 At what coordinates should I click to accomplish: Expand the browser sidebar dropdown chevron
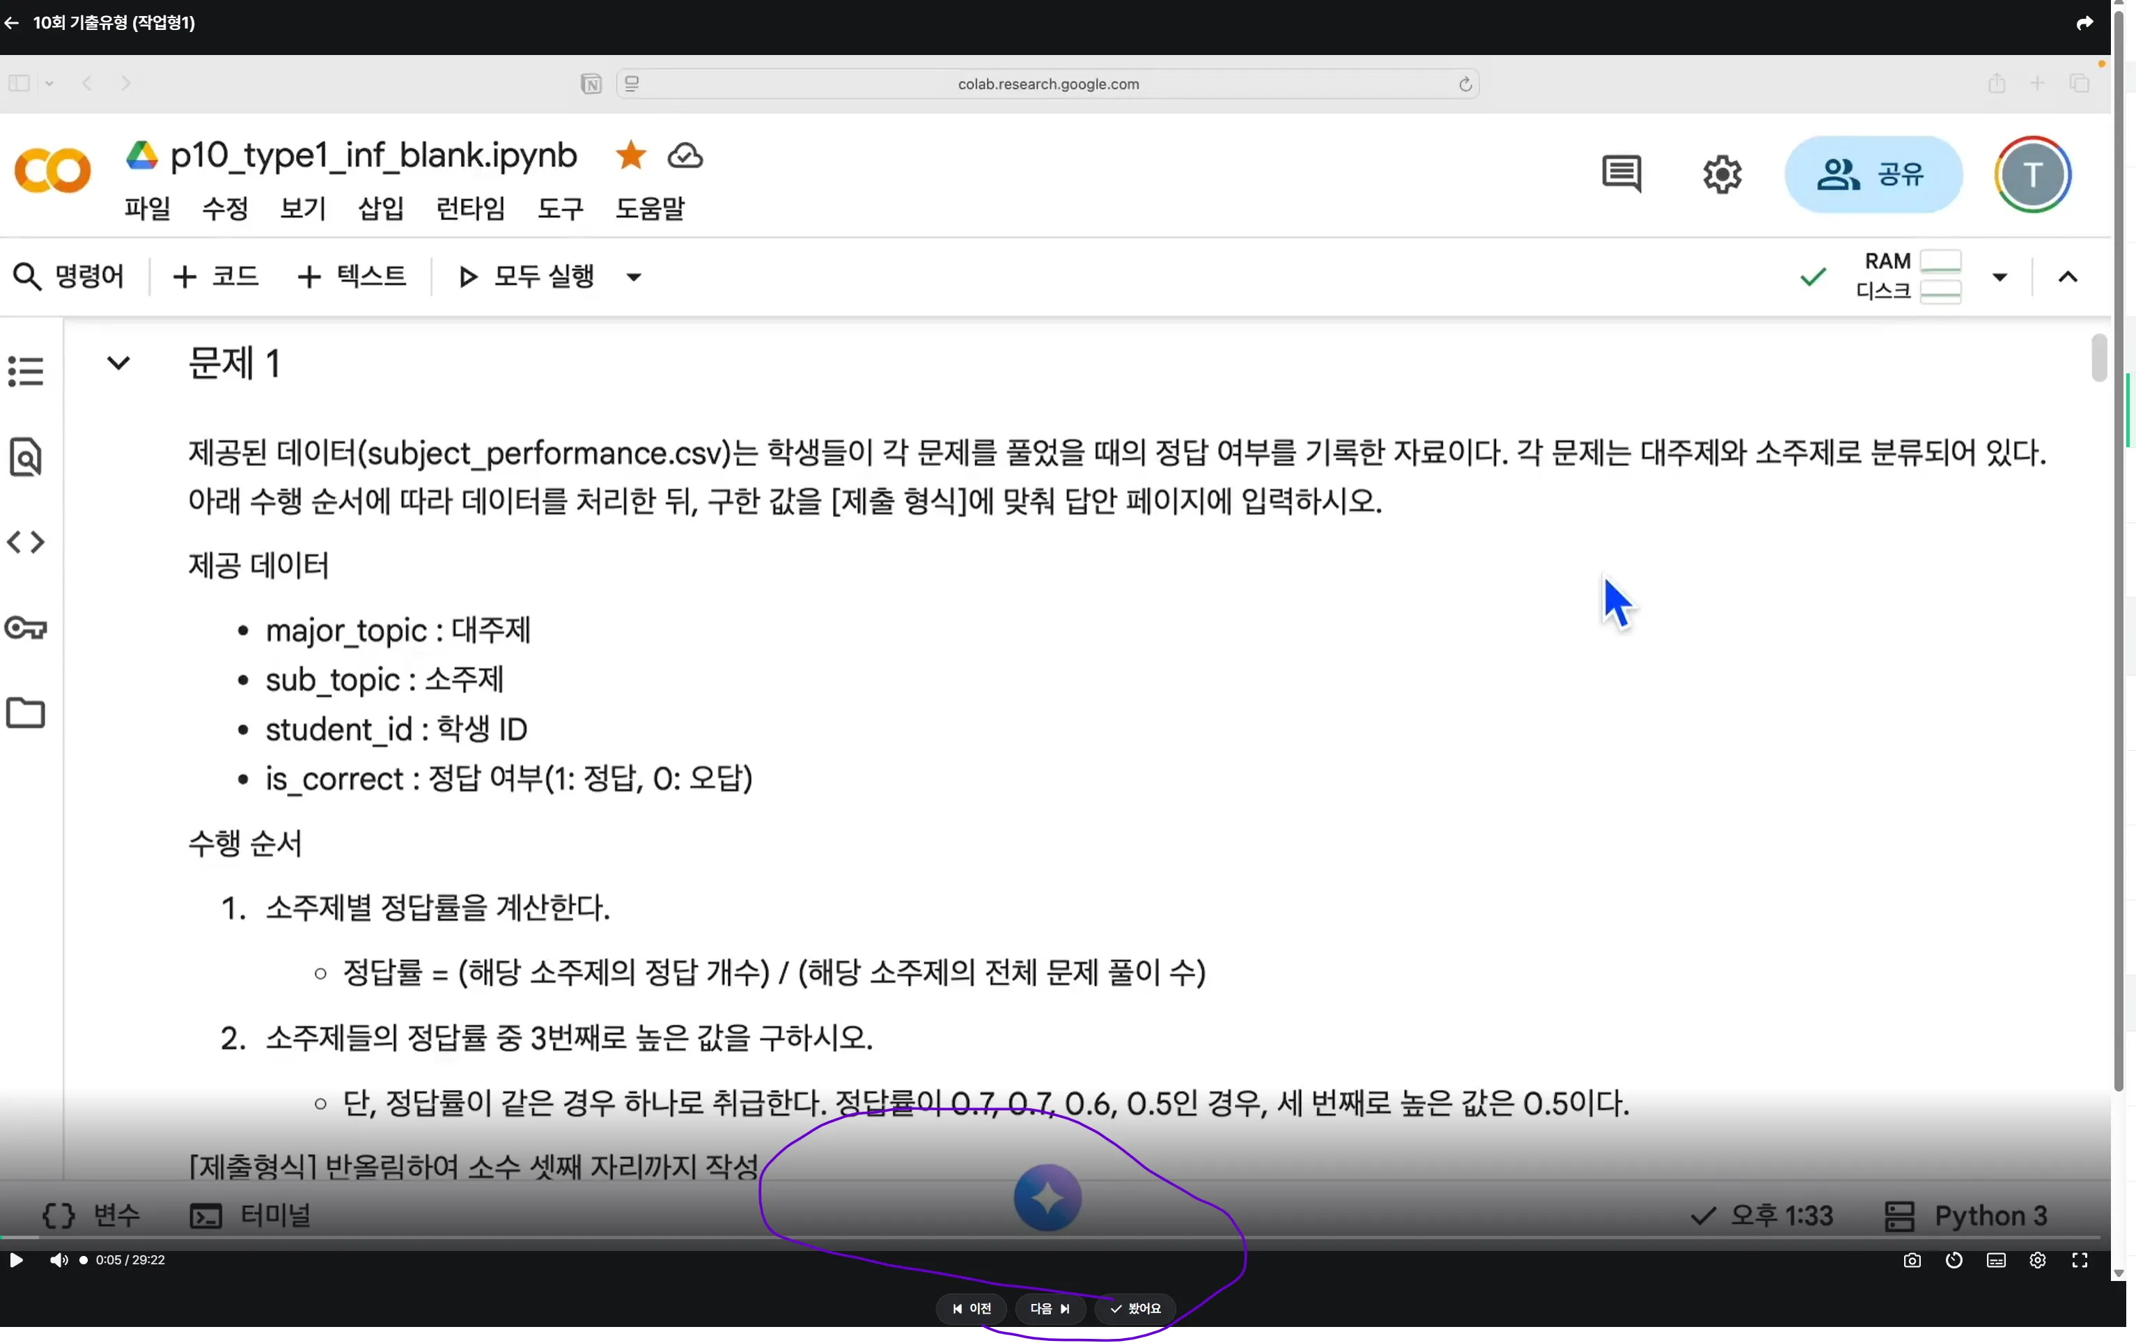point(49,84)
